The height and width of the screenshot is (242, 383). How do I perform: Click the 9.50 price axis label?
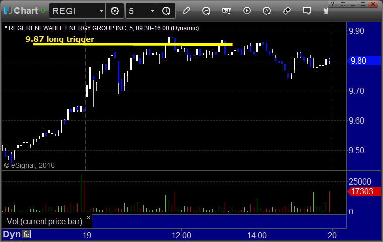(x=356, y=150)
